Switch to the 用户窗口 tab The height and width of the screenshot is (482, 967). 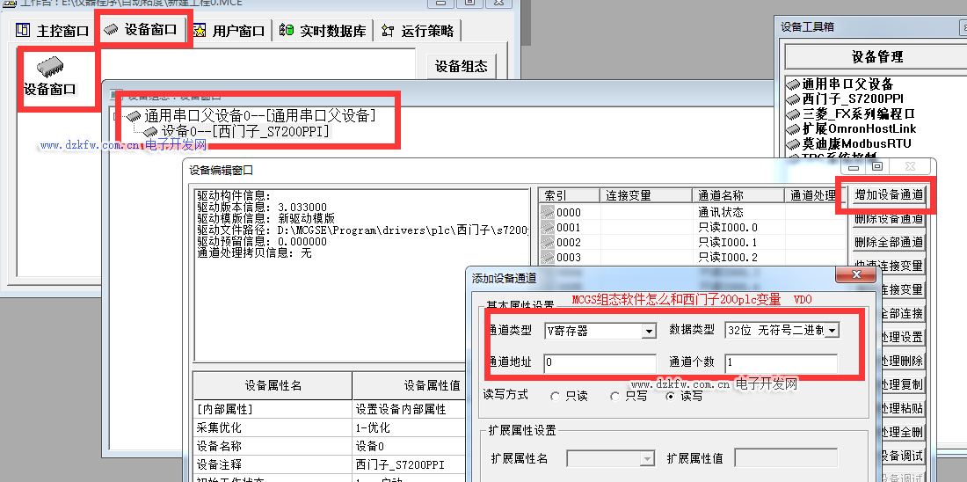(229, 31)
